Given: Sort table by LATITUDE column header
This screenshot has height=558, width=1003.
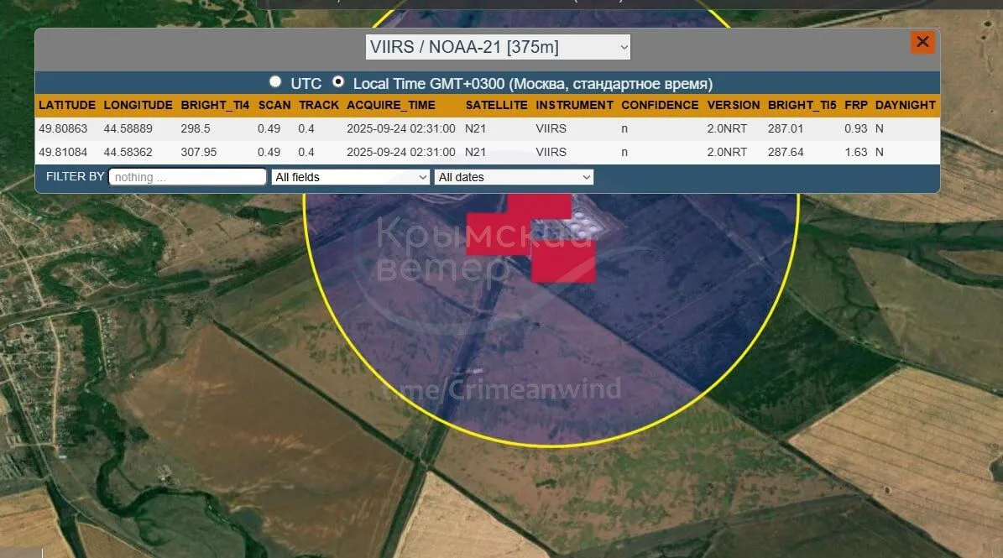Looking at the screenshot, I should point(67,106).
